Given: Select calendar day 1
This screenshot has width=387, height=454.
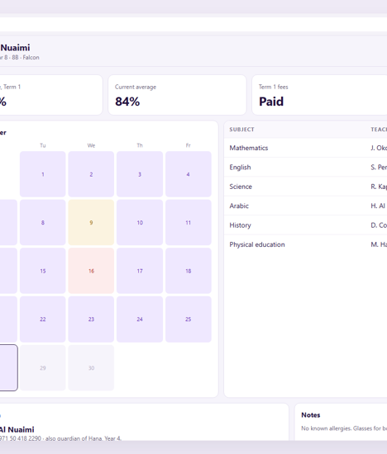Looking at the screenshot, I should tap(43, 174).
